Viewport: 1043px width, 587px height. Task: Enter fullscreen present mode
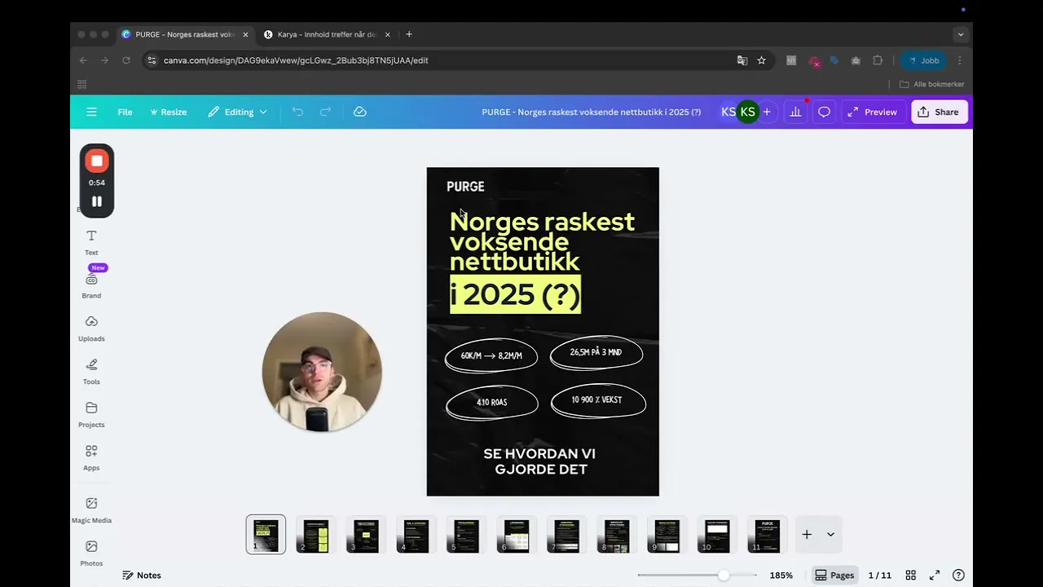pyautogui.click(x=935, y=576)
